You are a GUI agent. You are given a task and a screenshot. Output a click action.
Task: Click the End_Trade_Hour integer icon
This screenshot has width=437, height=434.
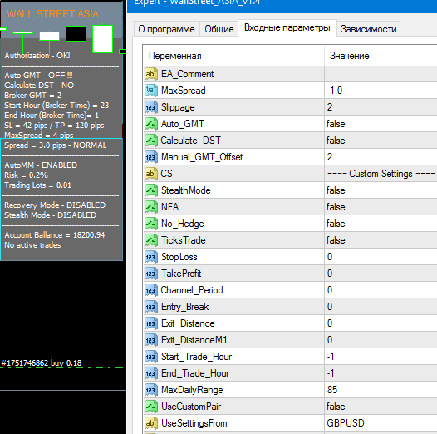point(151,373)
